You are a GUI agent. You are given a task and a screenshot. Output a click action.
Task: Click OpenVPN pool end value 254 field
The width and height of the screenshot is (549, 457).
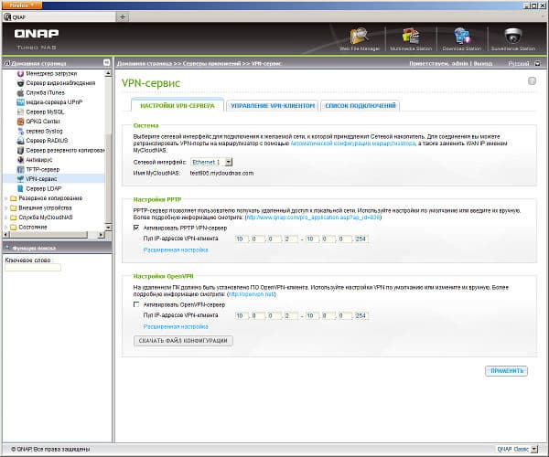pos(361,315)
